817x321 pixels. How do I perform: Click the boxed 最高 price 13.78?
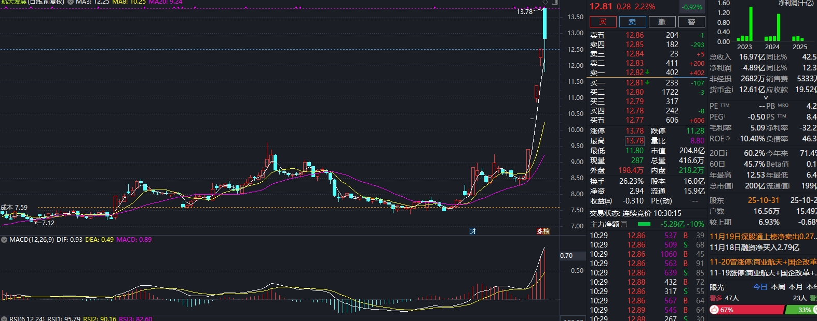634,141
